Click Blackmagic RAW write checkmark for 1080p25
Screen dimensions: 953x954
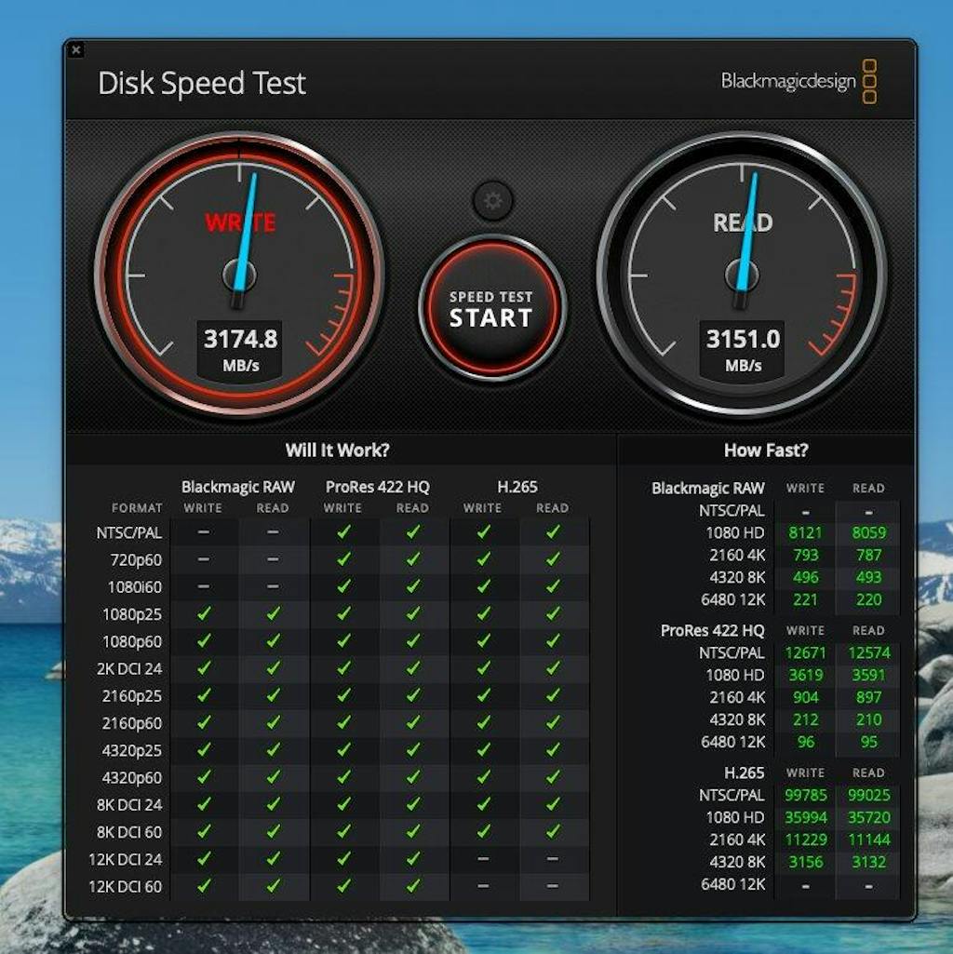click(204, 614)
